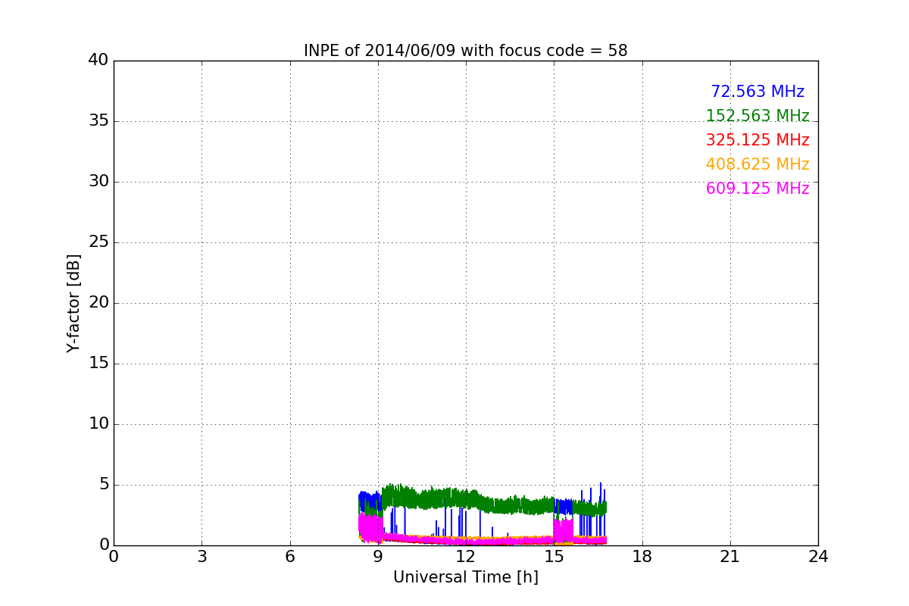Click the x-axis tick label '18'
Viewport: 909px width, 606px height.
[642, 557]
